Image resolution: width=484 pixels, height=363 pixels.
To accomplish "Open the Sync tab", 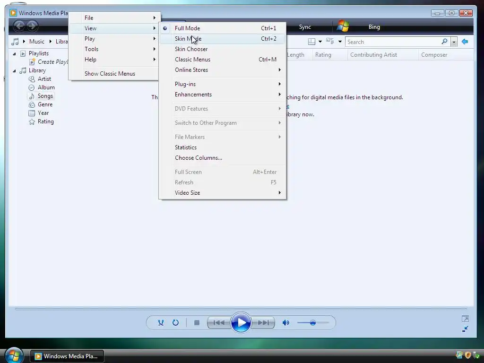I will pos(305,27).
